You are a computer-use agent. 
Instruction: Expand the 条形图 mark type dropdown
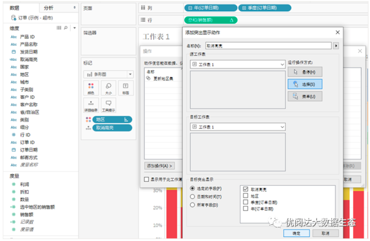[130, 74]
